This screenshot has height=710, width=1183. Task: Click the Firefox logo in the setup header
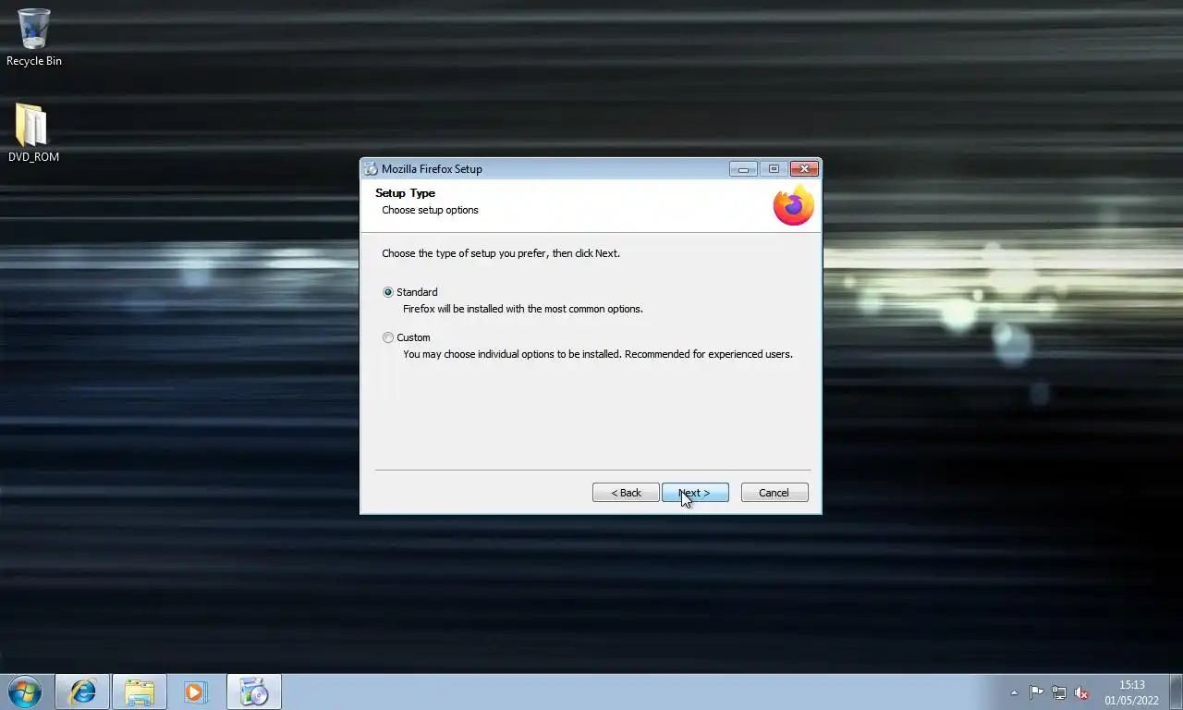click(x=794, y=205)
